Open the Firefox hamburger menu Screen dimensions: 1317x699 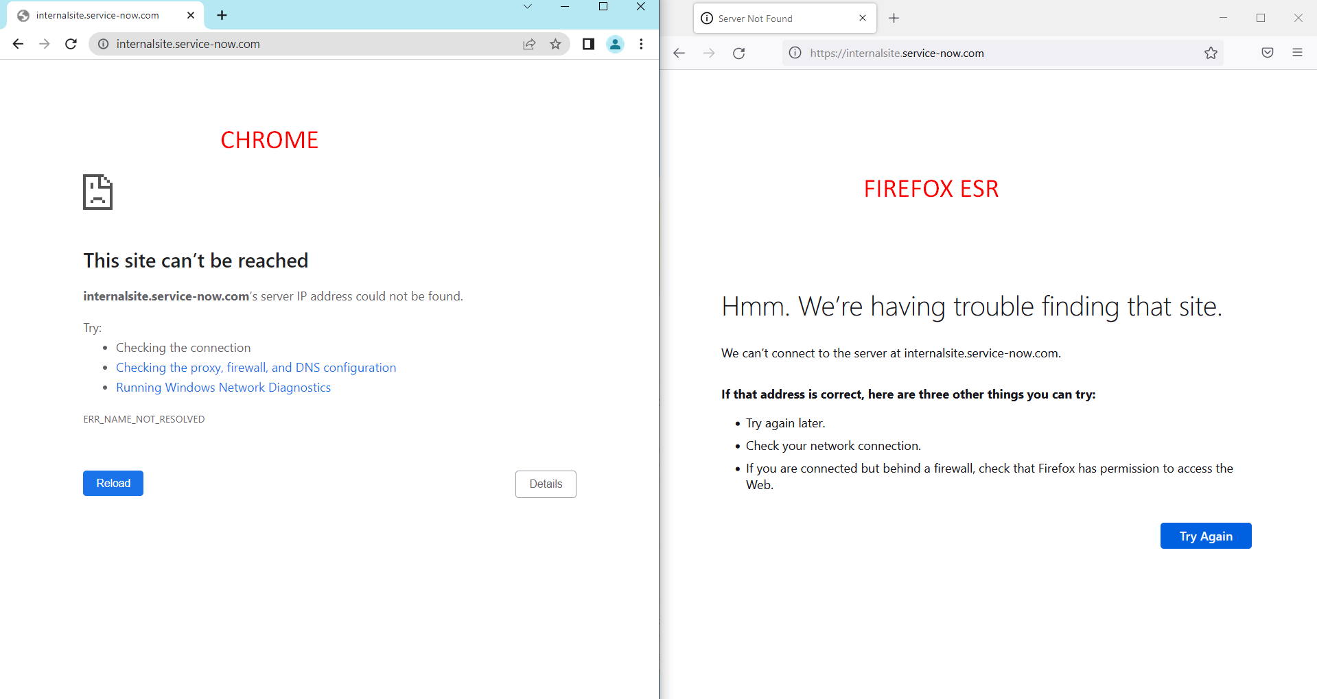[1298, 52]
